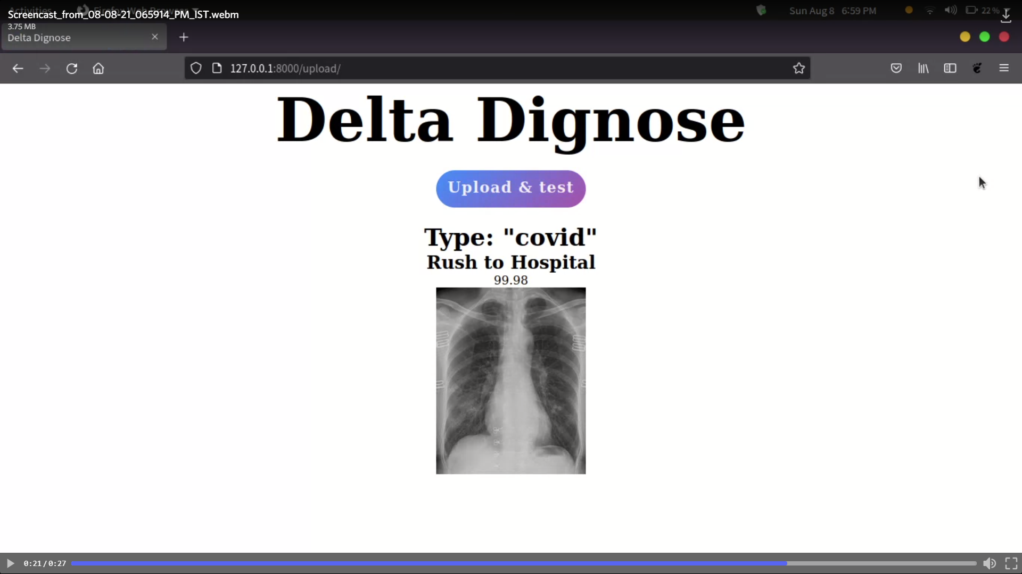Click the Home button in the toolbar

[98, 68]
